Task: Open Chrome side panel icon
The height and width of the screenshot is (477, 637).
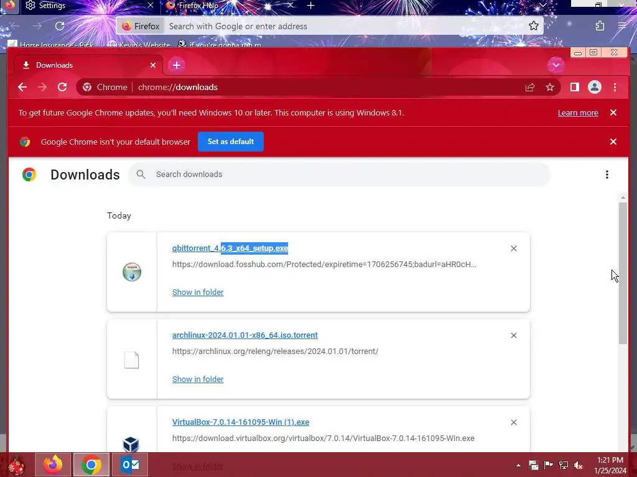Action: 574,87
